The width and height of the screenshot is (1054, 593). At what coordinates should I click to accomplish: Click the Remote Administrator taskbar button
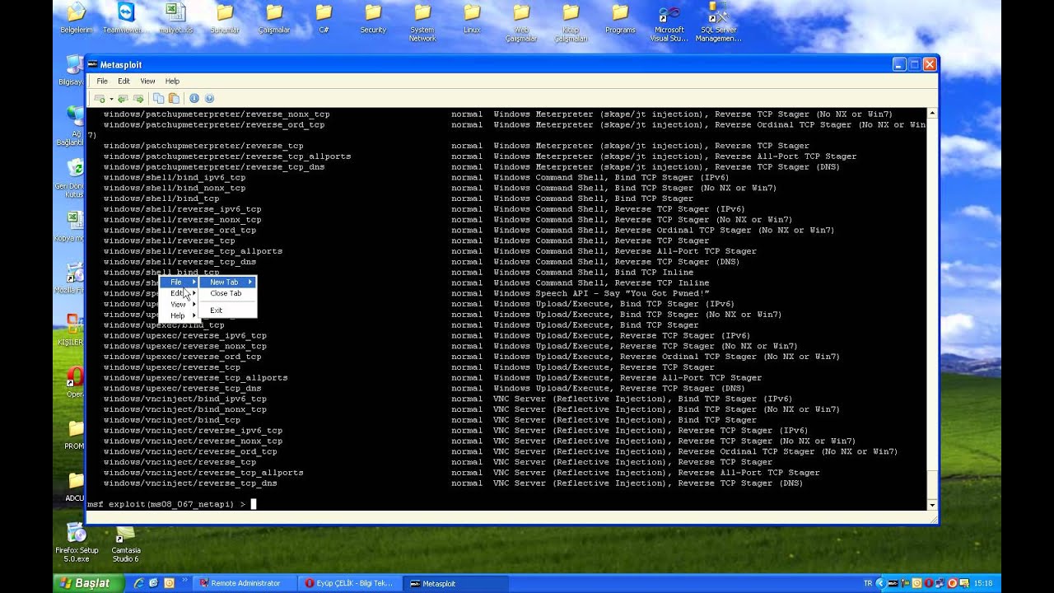[x=245, y=583]
